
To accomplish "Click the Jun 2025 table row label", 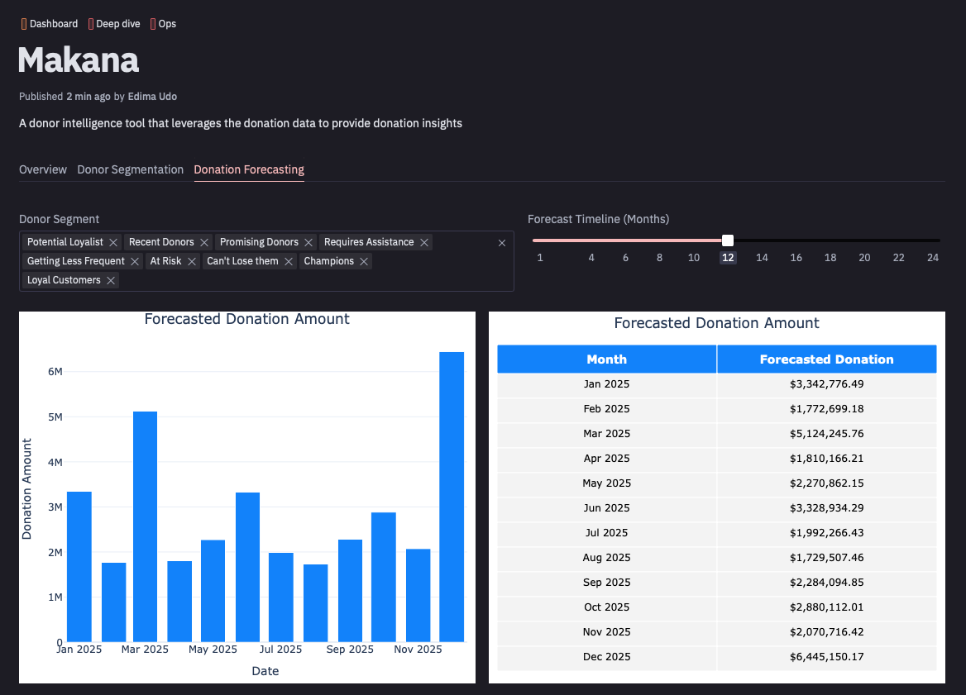I will pyautogui.click(x=607, y=508).
